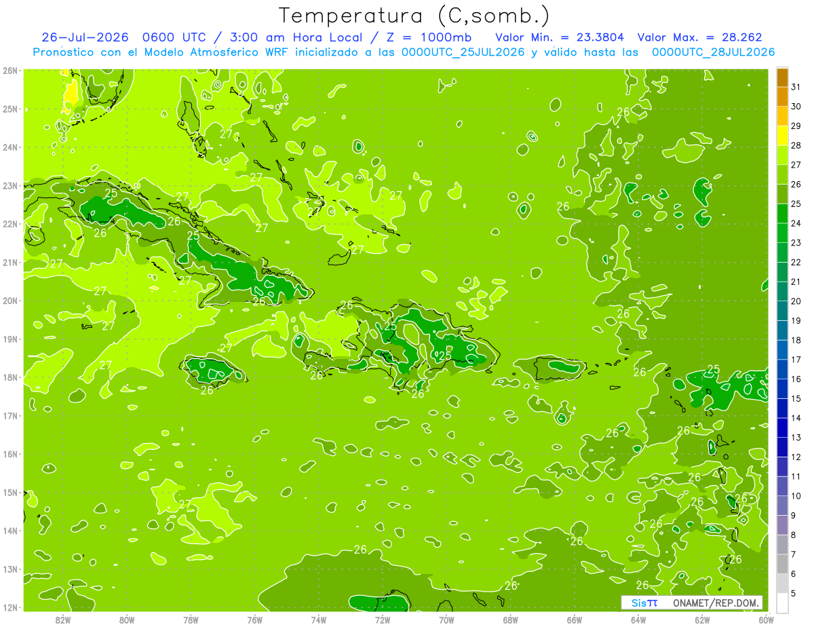Image resolution: width=814 pixels, height=629 pixels.
Task: Pick the legend color band between 24 and 25
Action: (782, 214)
